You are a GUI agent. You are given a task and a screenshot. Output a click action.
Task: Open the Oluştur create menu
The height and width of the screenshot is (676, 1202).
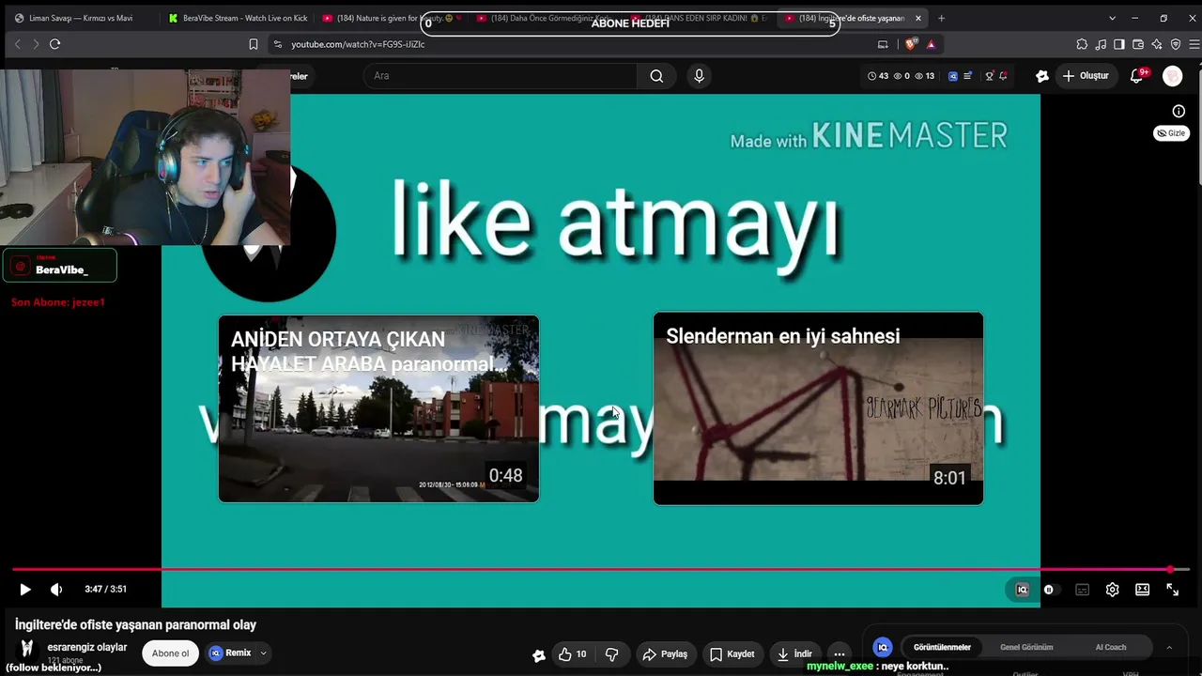pos(1086,76)
